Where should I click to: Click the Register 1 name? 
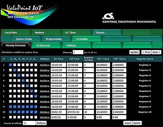point(145,65)
